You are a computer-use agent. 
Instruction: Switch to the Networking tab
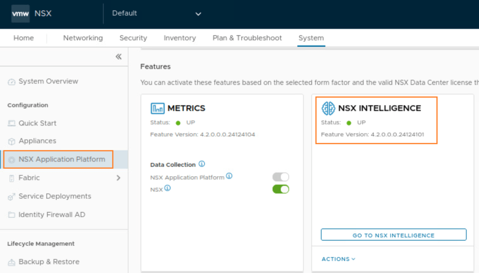tap(83, 38)
